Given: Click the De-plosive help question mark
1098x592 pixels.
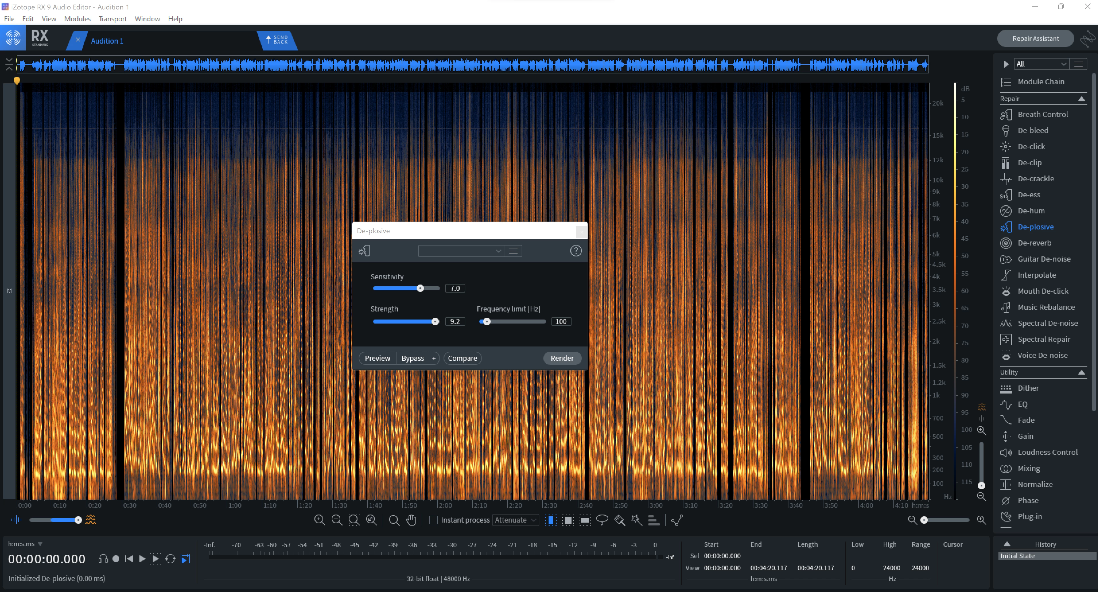Looking at the screenshot, I should (x=576, y=251).
